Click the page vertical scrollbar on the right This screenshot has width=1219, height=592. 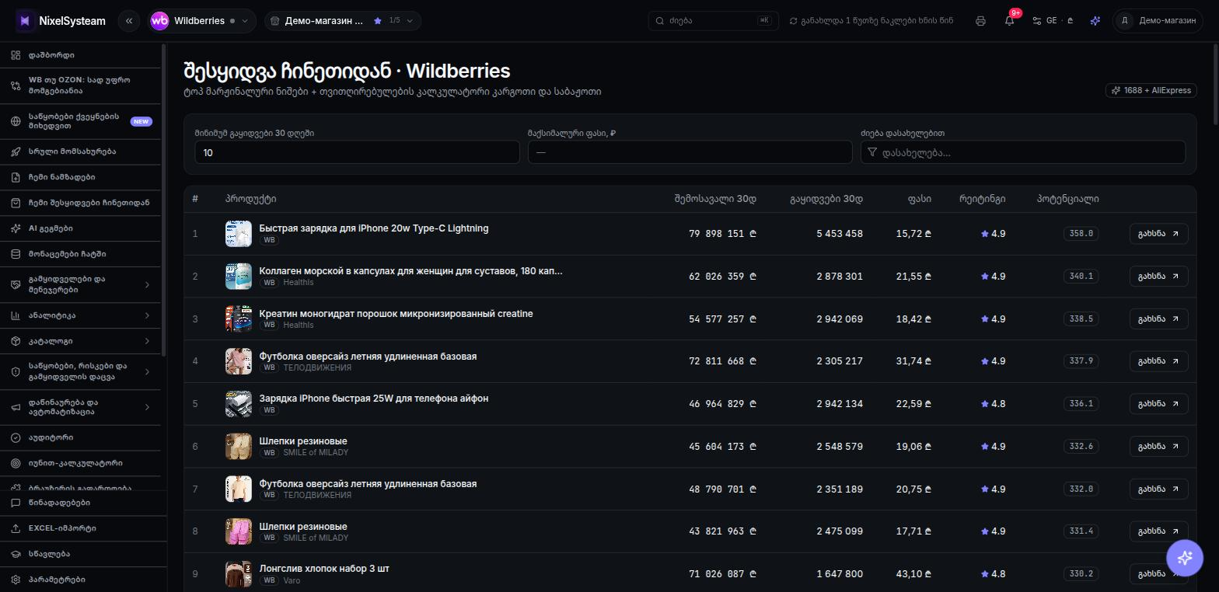[1215, 85]
